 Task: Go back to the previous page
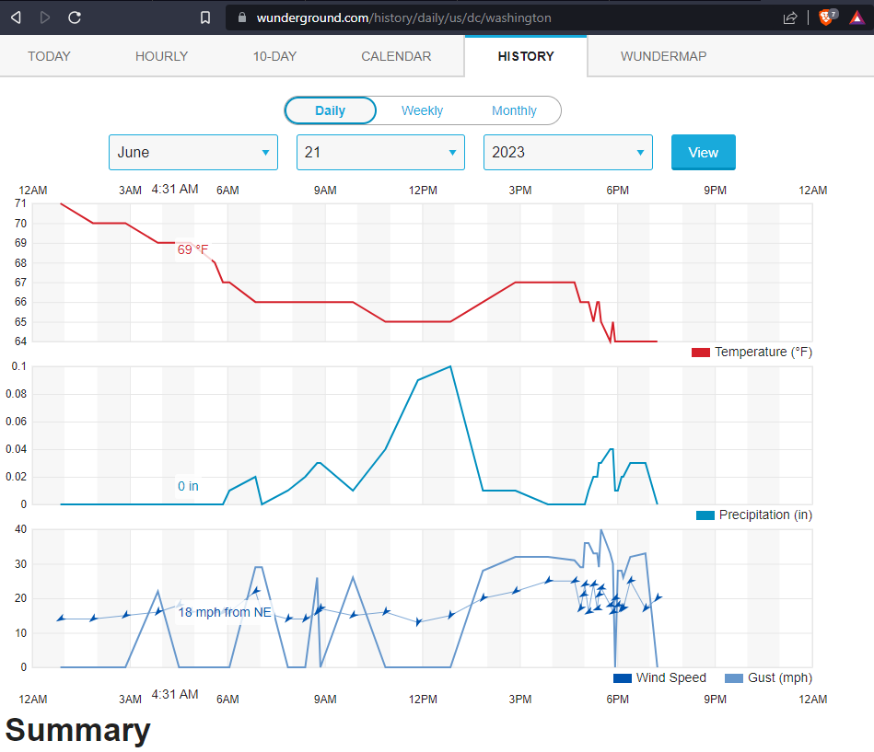[x=17, y=17]
